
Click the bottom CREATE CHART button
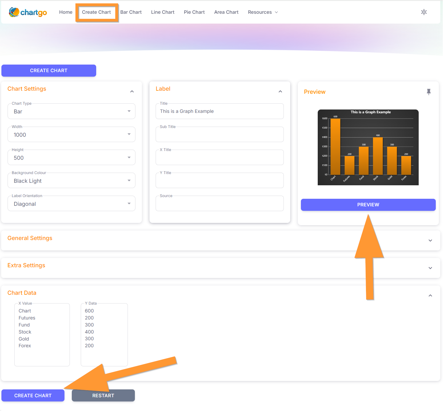coord(33,396)
